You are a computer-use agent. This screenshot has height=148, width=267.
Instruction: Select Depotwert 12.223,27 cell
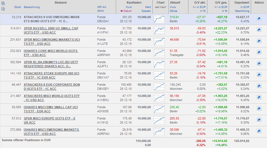(243, 28)
